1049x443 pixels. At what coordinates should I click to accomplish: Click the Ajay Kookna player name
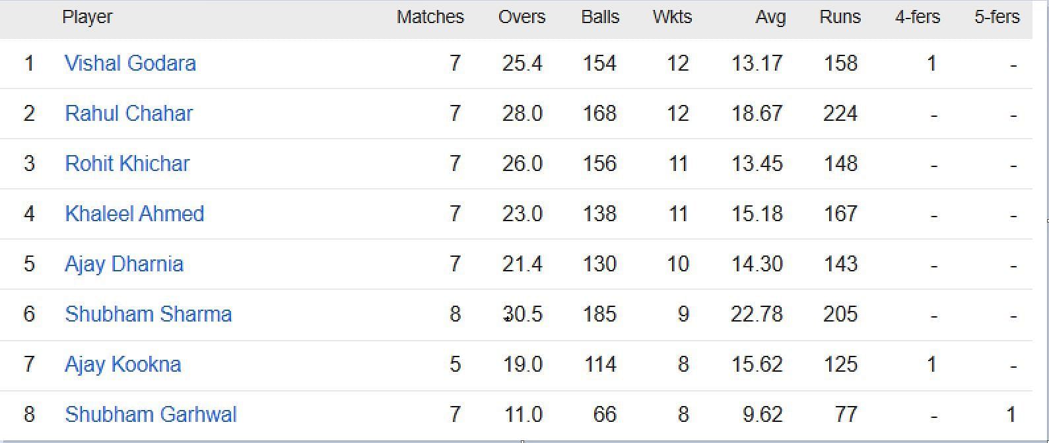click(123, 364)
